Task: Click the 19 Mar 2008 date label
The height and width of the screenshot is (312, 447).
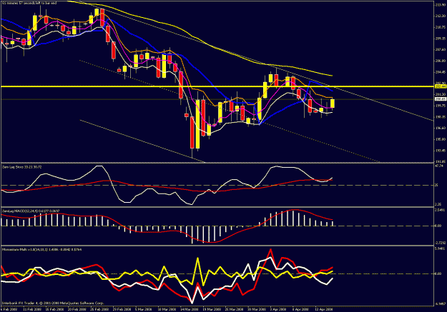Action: [212, 309]
